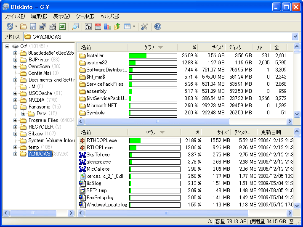
Task: Open the ツール(T) menu
Action: click(85, 16)
